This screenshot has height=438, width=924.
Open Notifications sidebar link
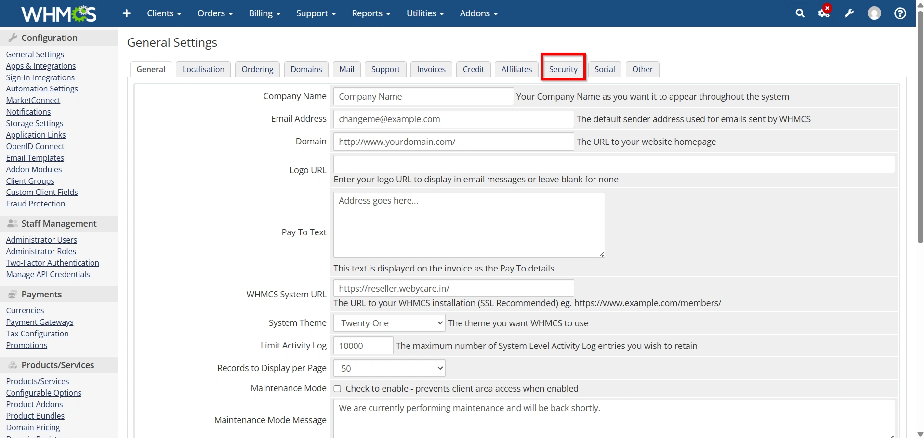coord(28,112)
